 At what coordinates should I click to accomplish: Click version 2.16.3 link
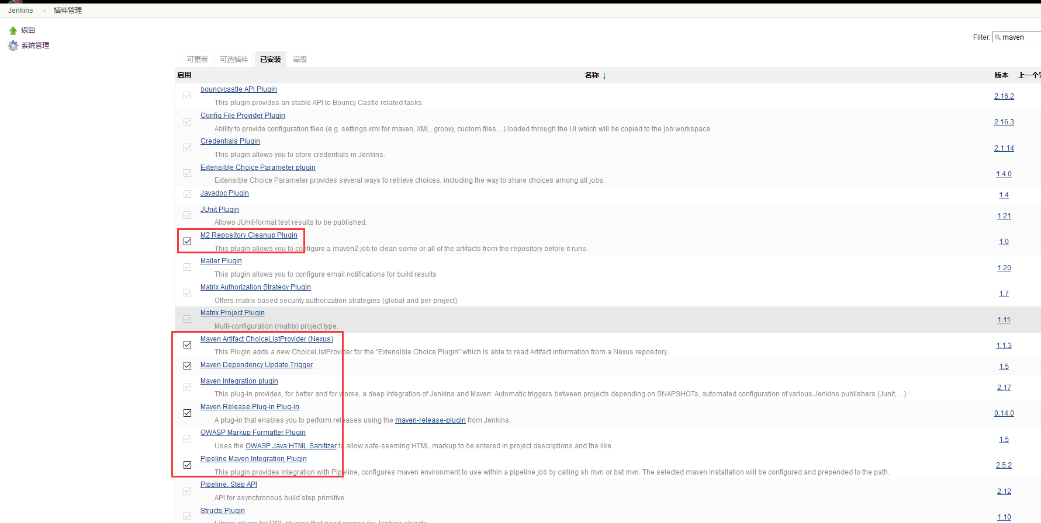pyautogui.click(x=1004, y=122)
